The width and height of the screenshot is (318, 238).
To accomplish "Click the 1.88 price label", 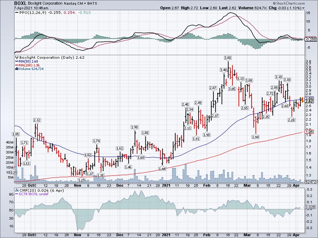I will pyautogui.click(x=145, y=133).
